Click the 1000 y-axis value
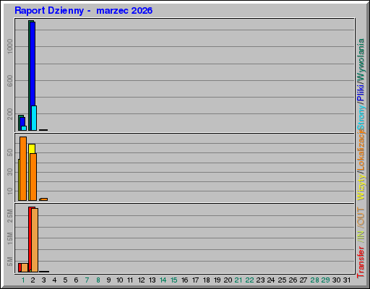This screenshot has width=370, height=289. [x=9, y=46]
